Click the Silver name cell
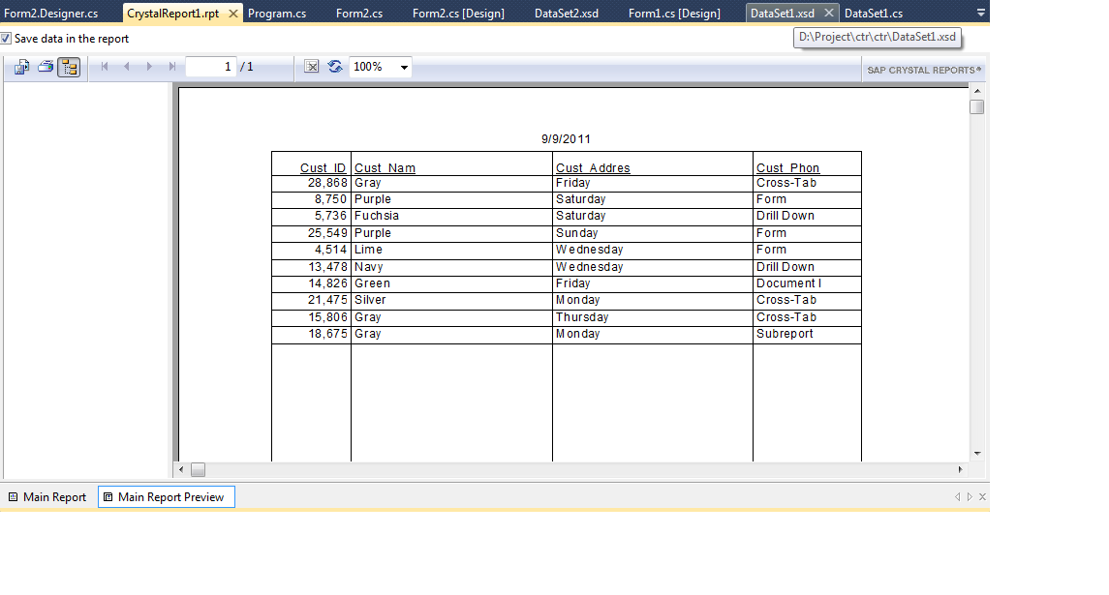This screenshot has height=595, width=1109. [x=370, y=300]
